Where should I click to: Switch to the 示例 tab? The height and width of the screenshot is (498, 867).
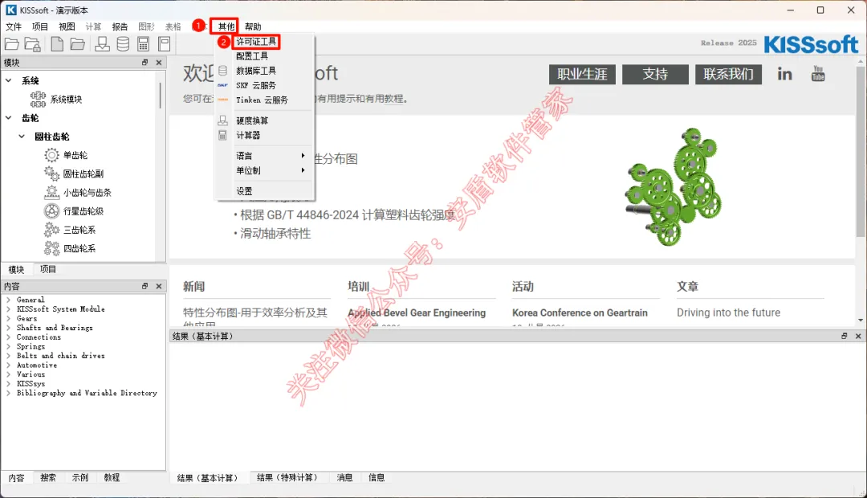coord(79,478)
